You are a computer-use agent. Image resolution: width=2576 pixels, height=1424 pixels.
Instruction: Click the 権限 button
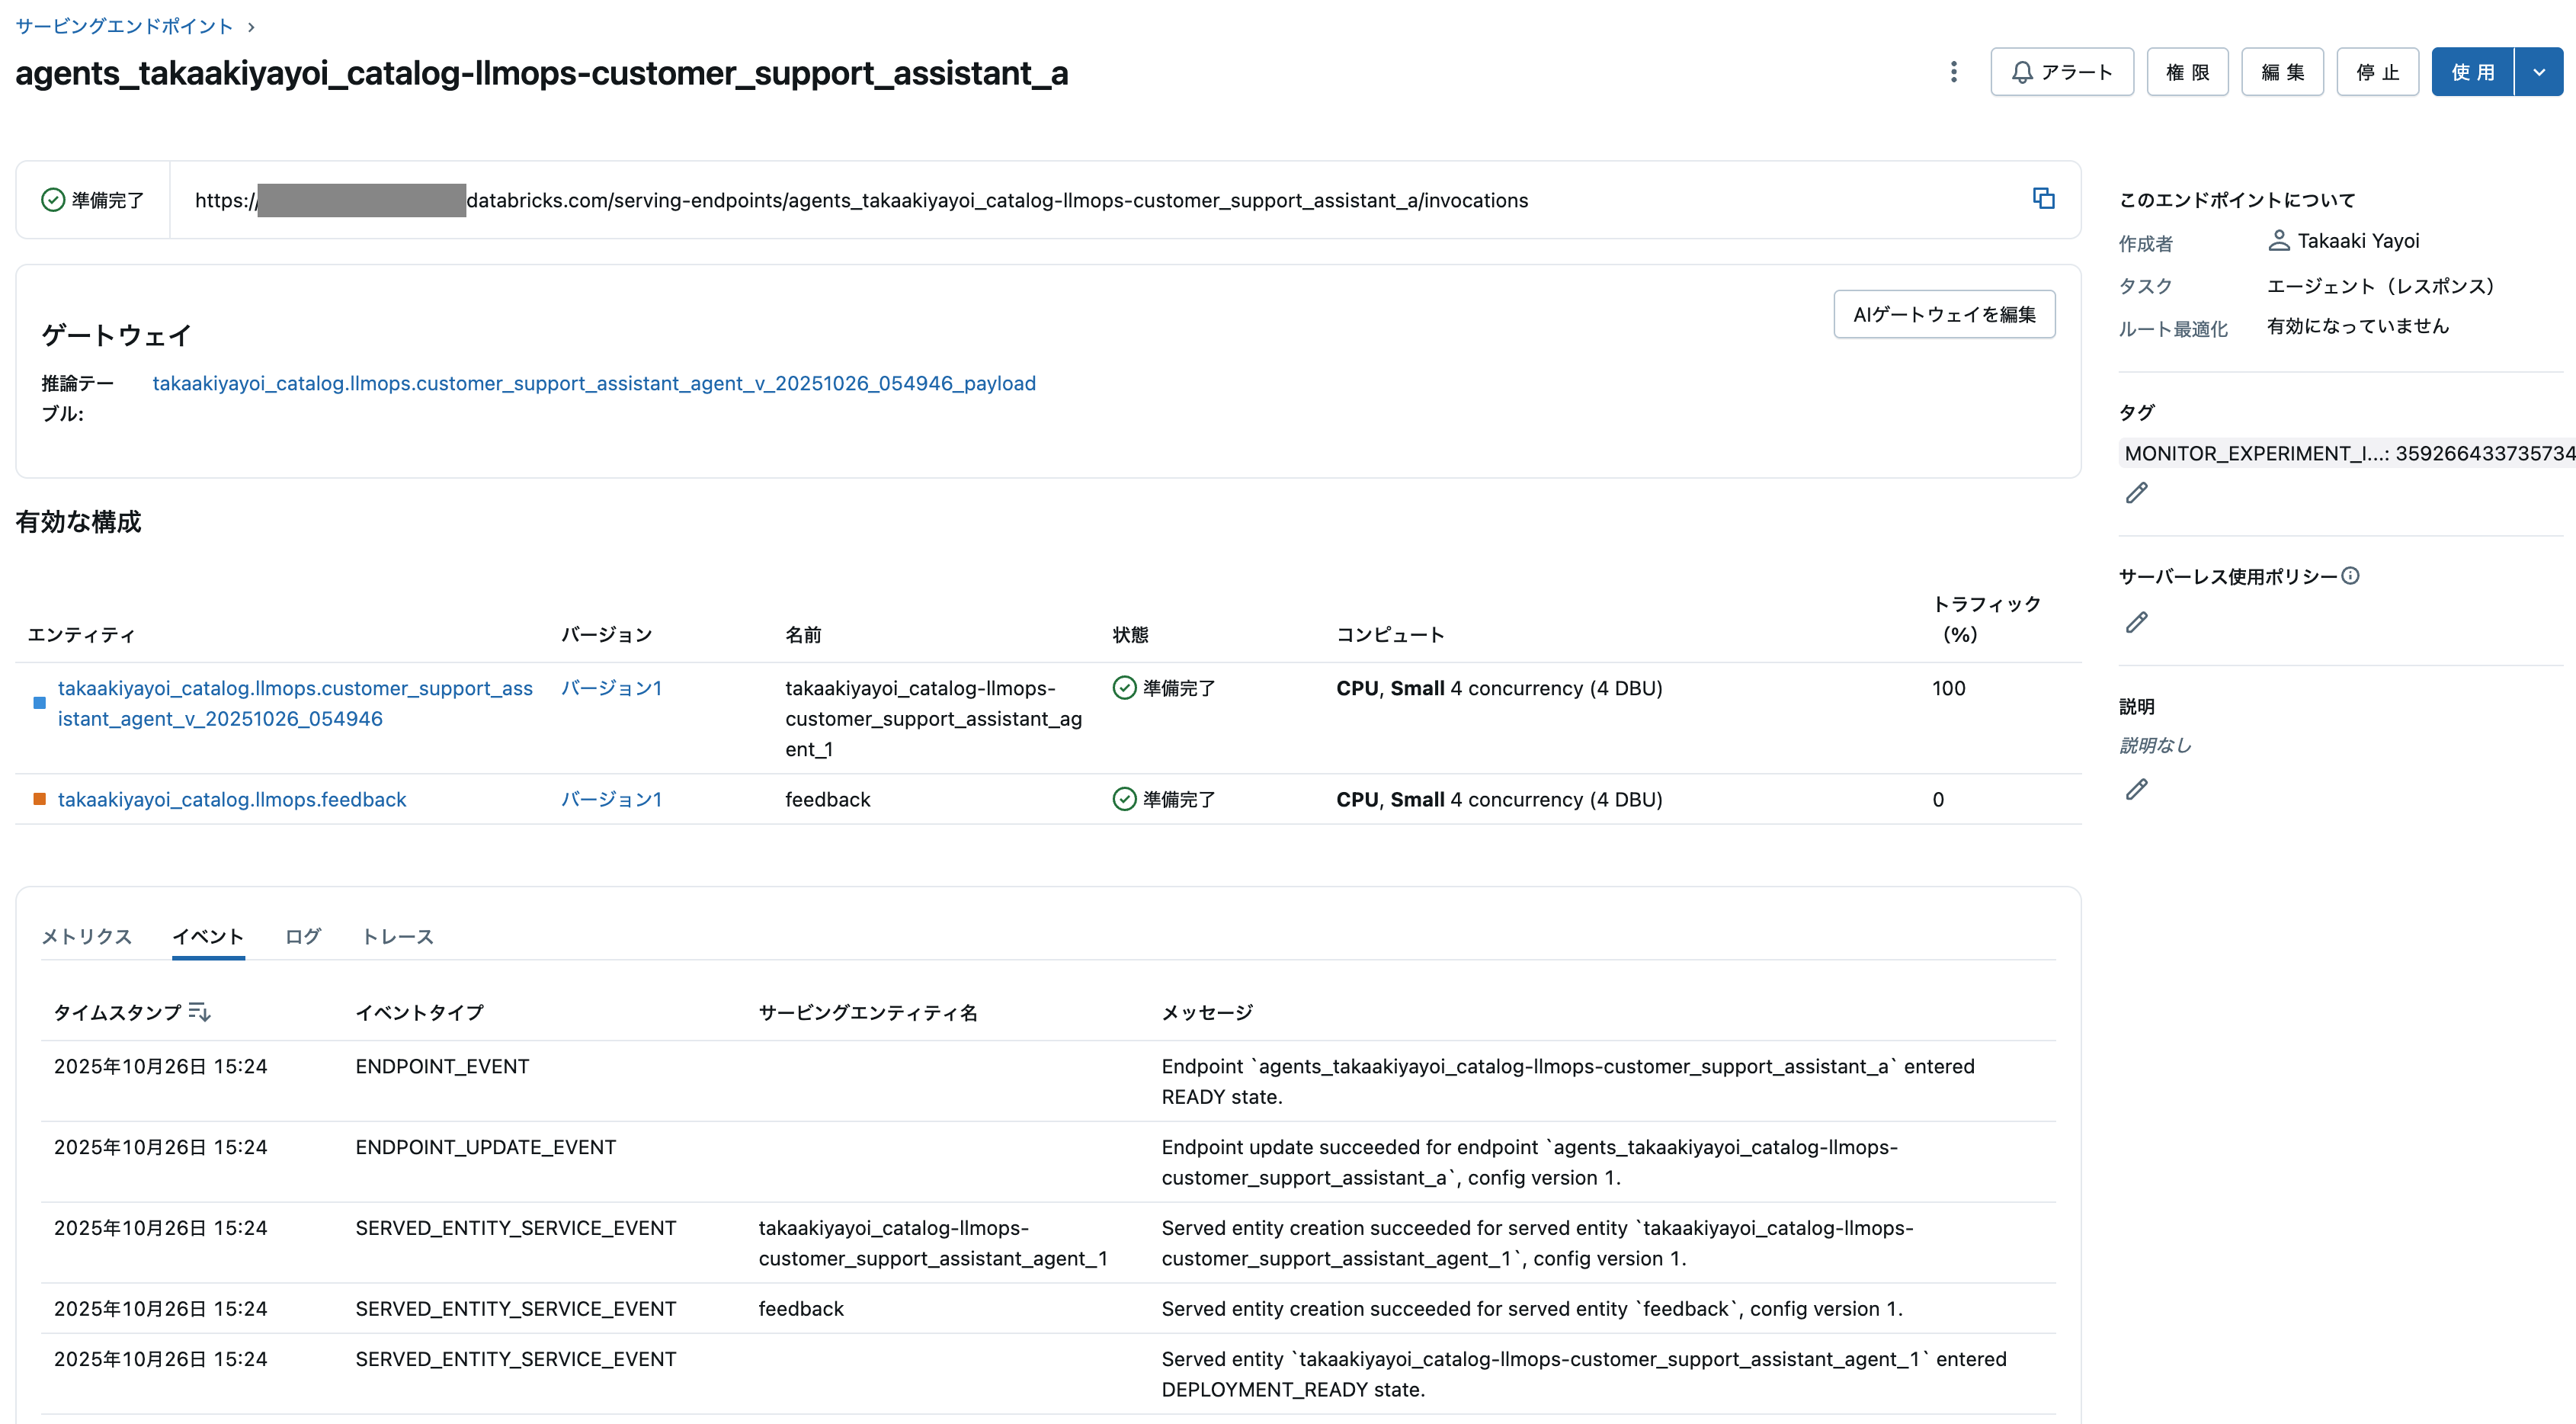coord(2187,72)
